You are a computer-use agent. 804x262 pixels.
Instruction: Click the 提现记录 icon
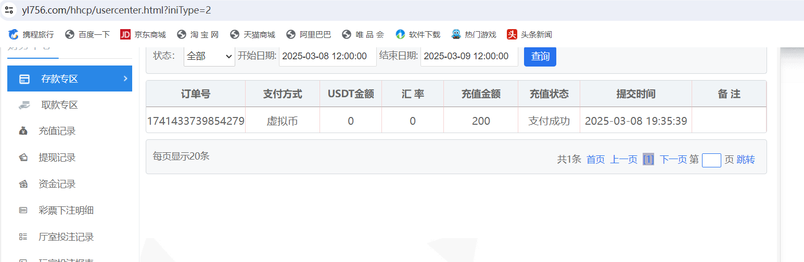[x=23, y=158]
